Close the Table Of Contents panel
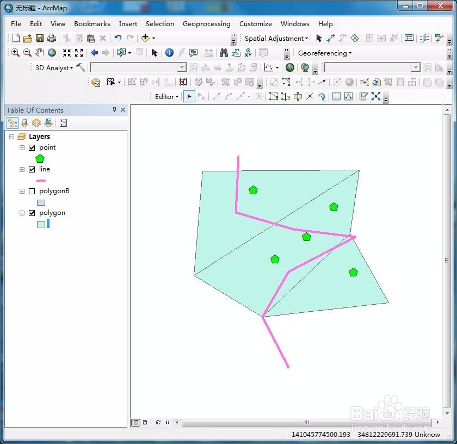 tap(123, 109)
